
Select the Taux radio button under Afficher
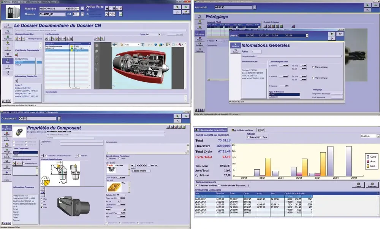click(x=261, y=137)
